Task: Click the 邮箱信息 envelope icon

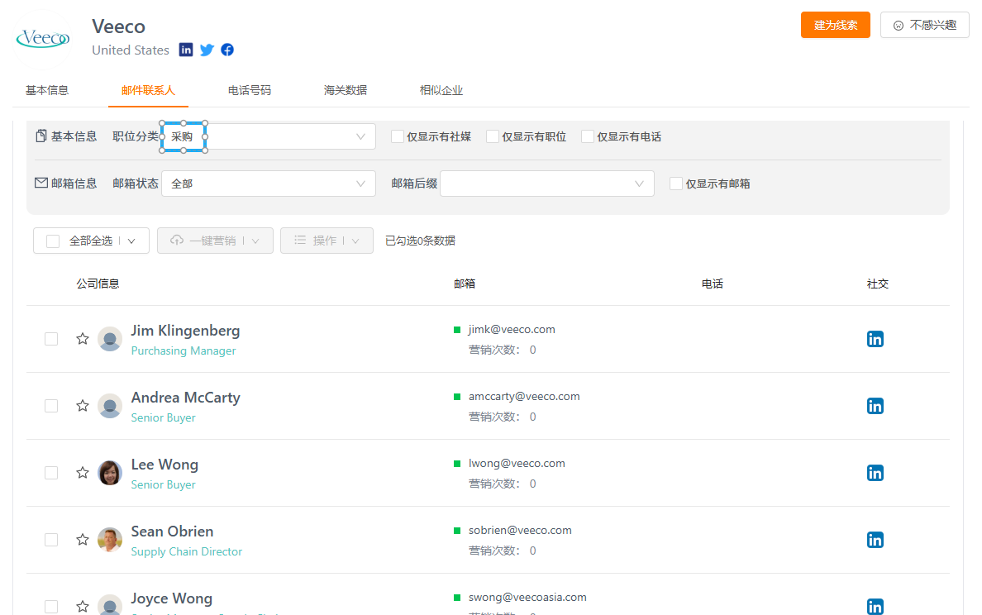Action: coord(41,183)
